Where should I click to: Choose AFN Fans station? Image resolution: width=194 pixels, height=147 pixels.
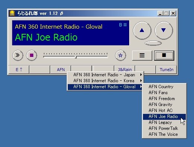[x=164, y=93]
